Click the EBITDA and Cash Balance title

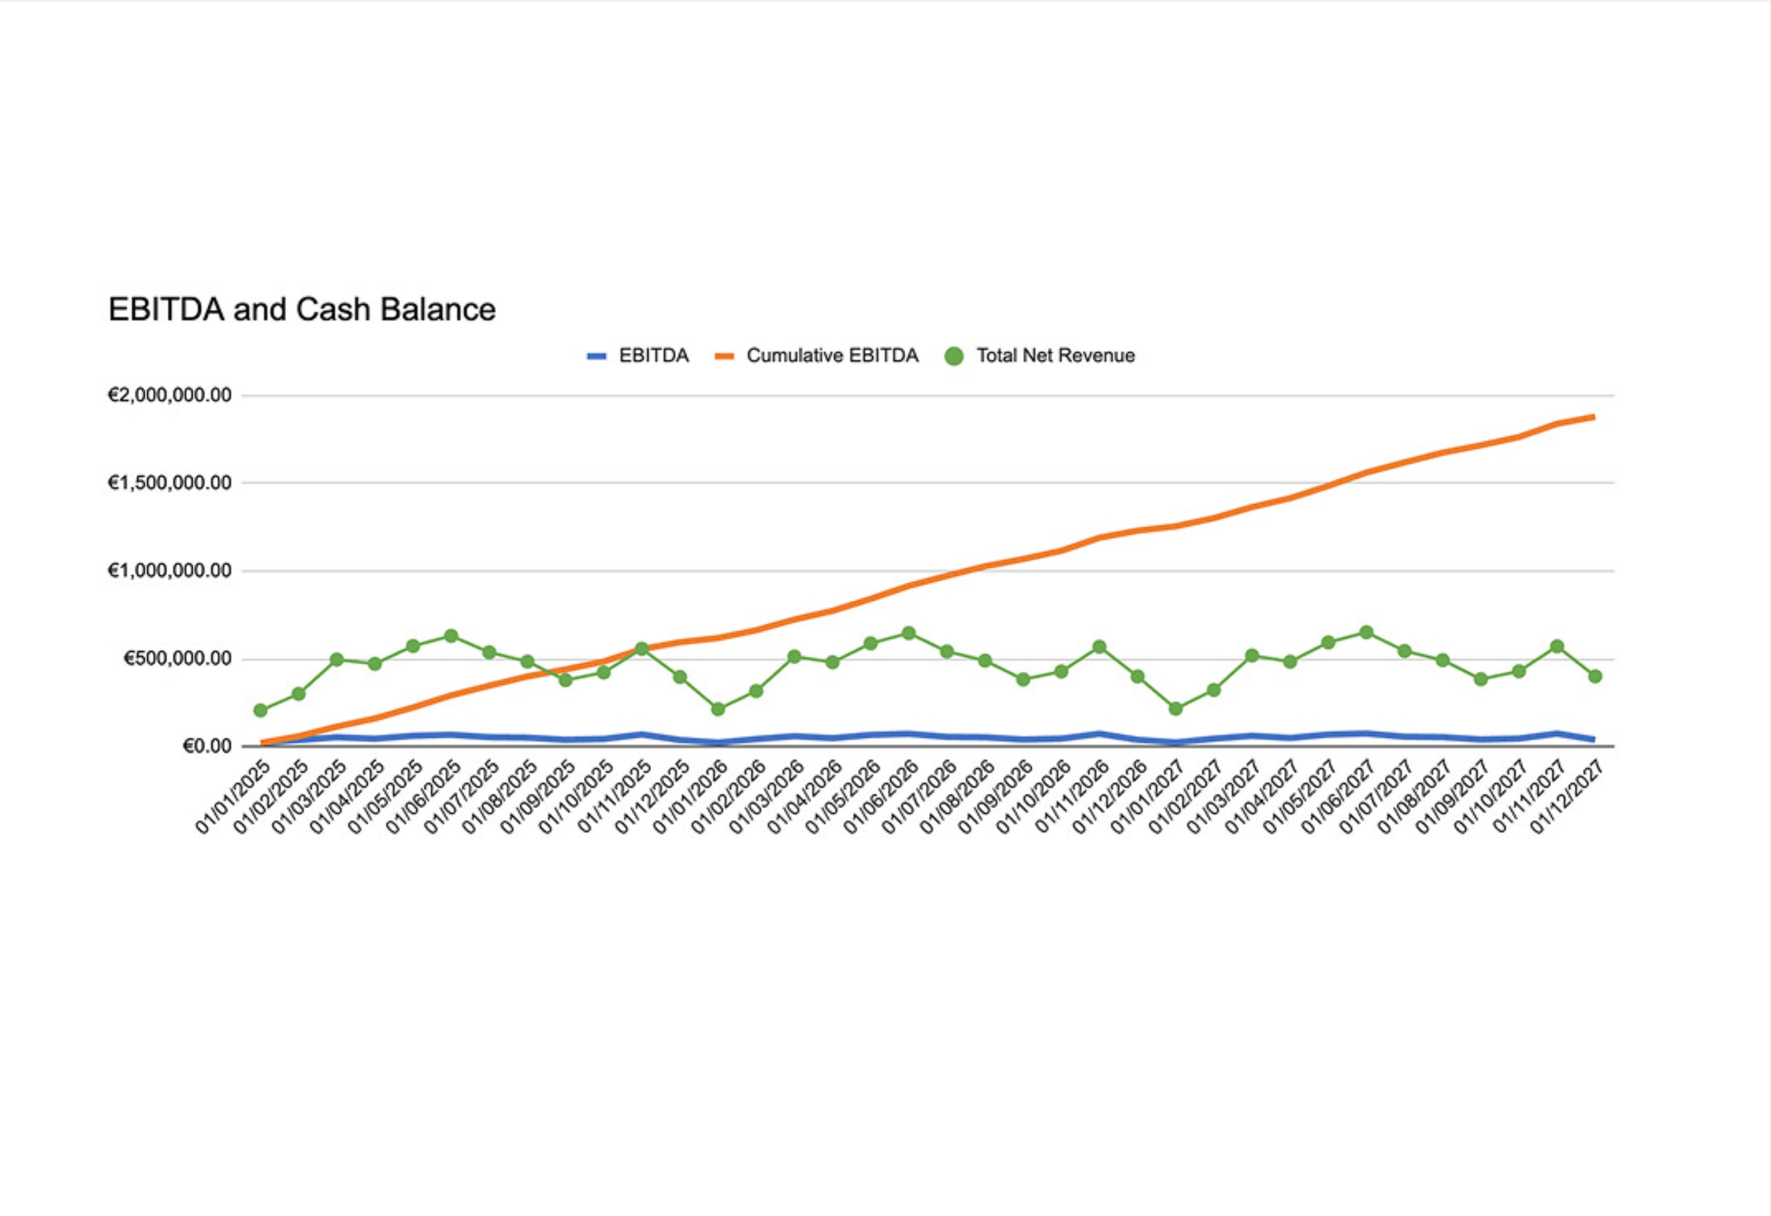(302, 309)
